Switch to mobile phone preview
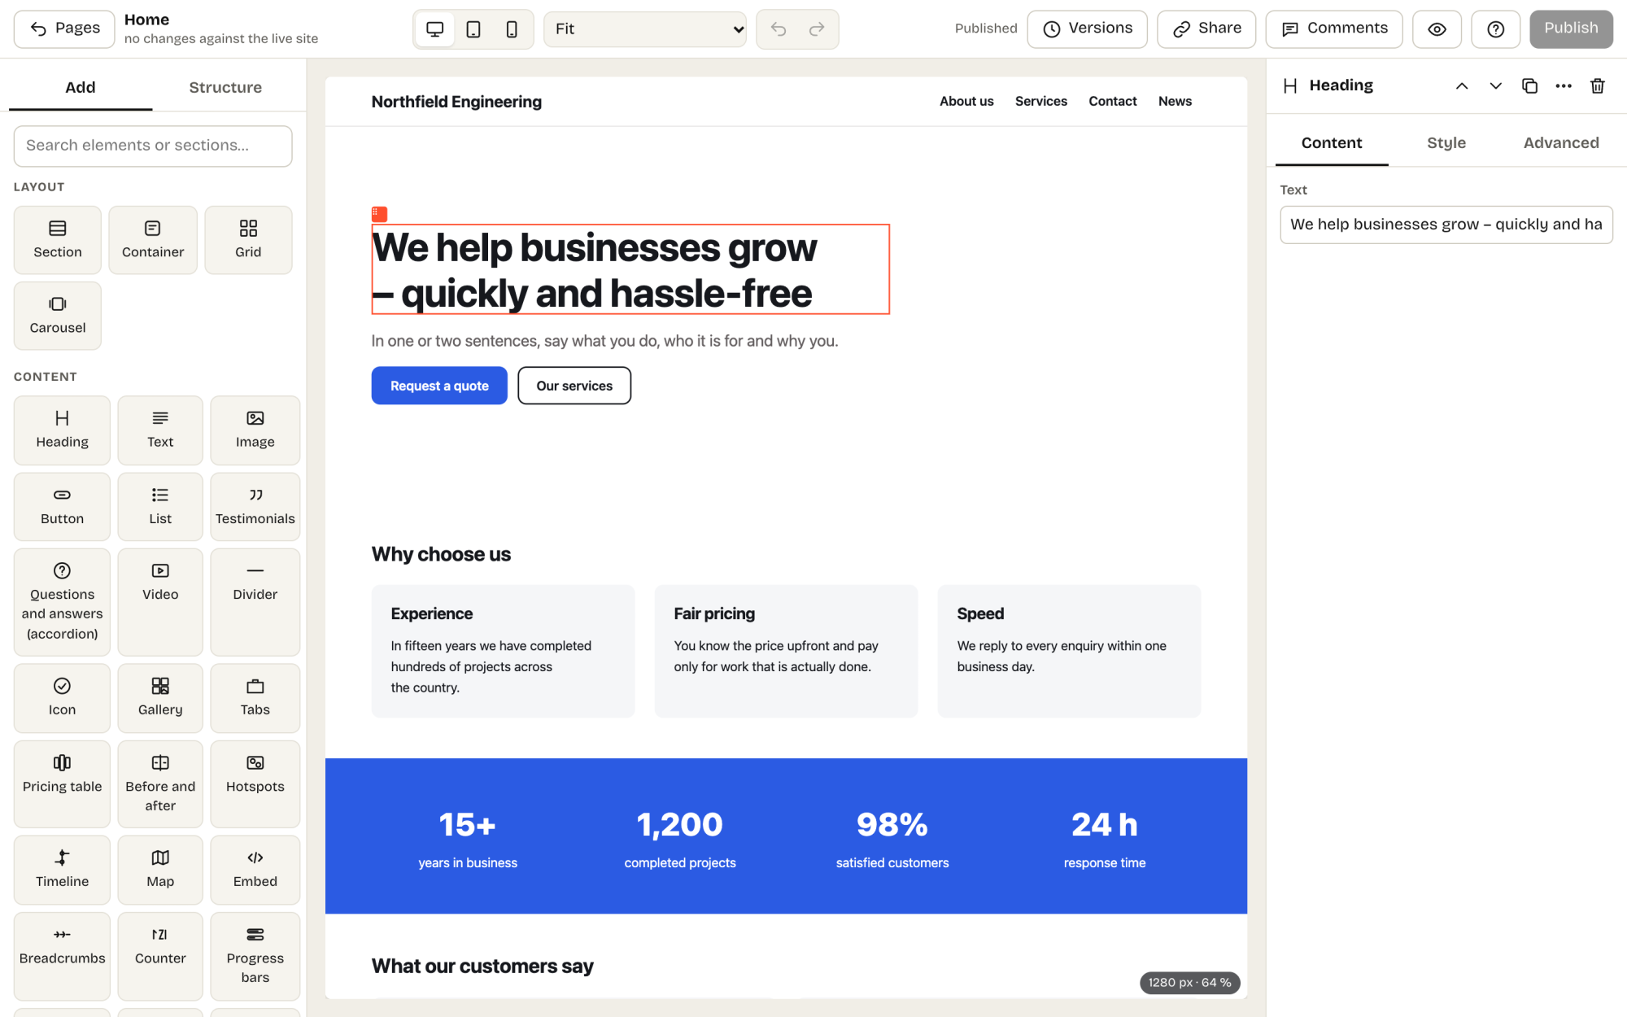The width and height of the screenshot is (1627, 1017). 511,29
